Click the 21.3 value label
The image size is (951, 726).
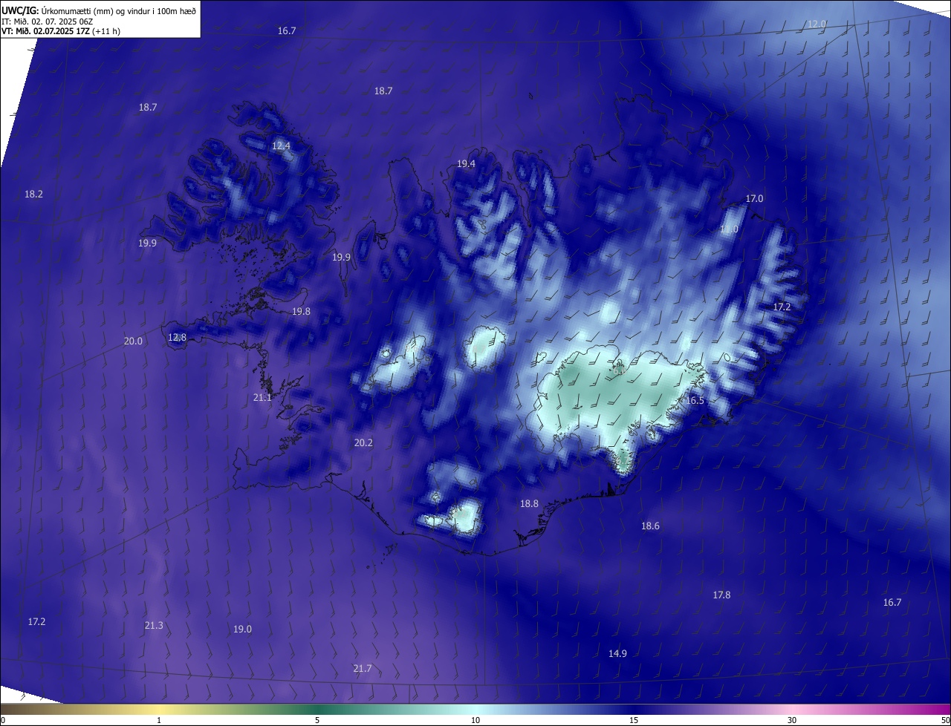point(154,627)
